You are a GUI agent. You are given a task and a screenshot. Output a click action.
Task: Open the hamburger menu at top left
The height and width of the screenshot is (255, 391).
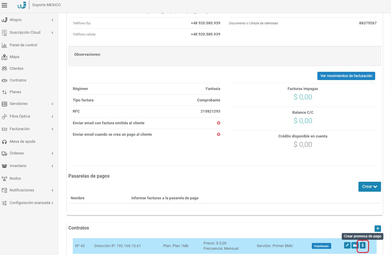click(x=4, y=5)
